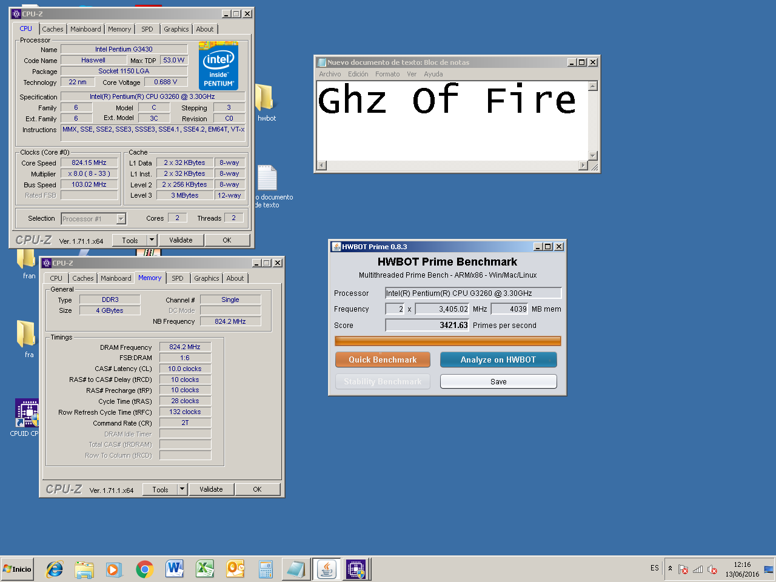
Task: Click Validate in top CPU-Z window
Action: (x=181, y=240)
